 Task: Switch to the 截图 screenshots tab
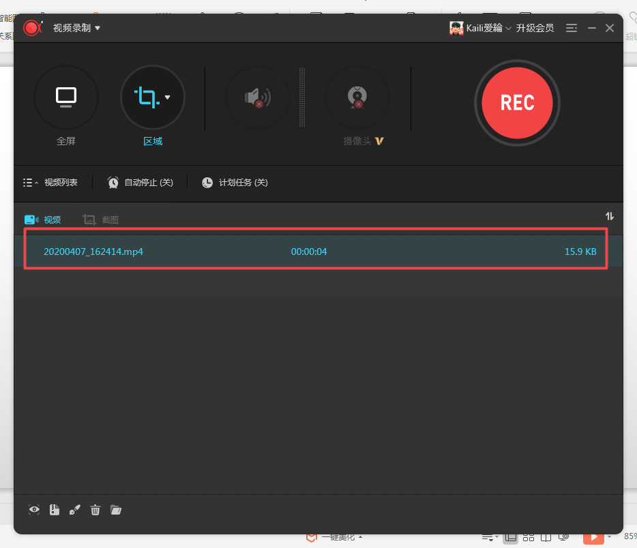click(x=101, y=219)
